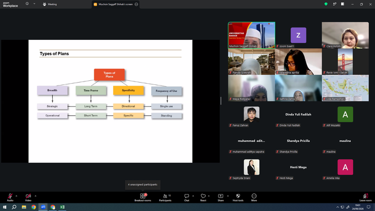The image size is (375, 211).
Task: Open the Participants panel
Action: 165,198
